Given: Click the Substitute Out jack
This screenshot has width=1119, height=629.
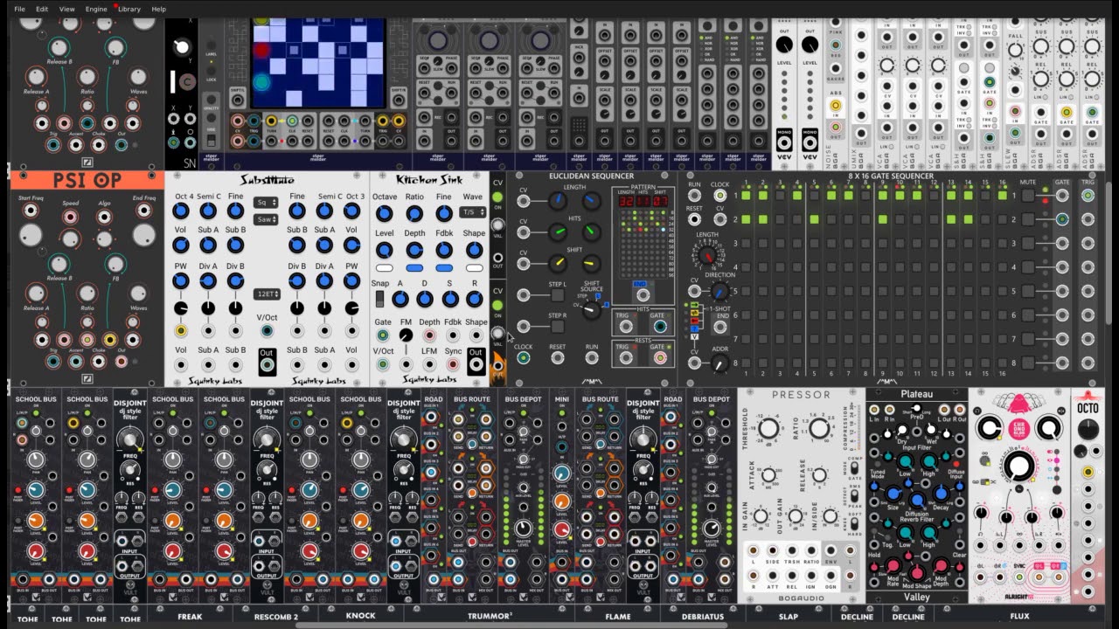Looking at the screenshot, I should [x=267, y=365].
